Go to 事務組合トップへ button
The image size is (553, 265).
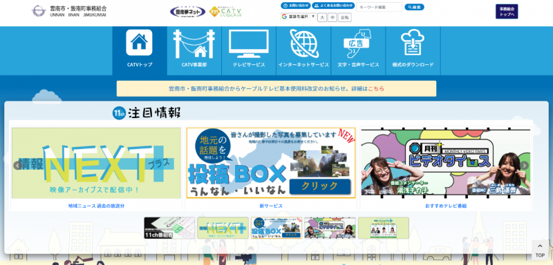click(507, 12)
